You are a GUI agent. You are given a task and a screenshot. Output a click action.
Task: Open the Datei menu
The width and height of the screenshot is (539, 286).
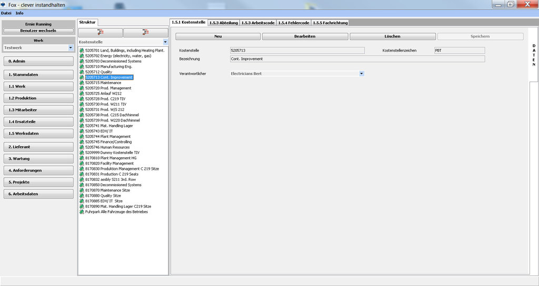pyautogui.click(x=6, y=13)
